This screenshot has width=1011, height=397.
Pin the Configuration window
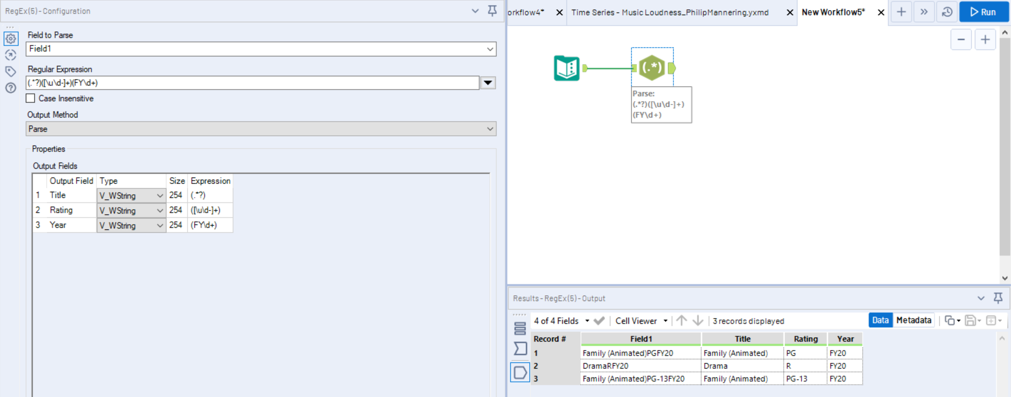click(492, 11)
